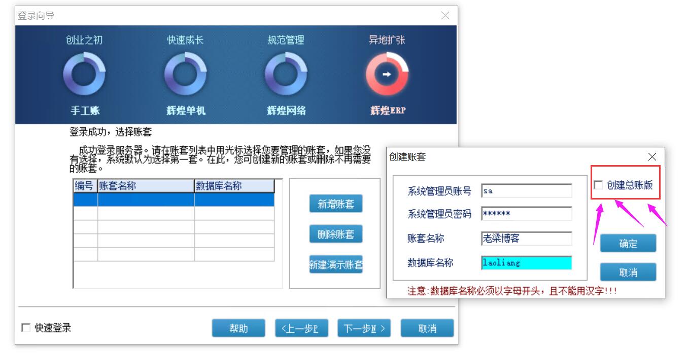Enable the 创建总账版 checkbox

(599, 185)
